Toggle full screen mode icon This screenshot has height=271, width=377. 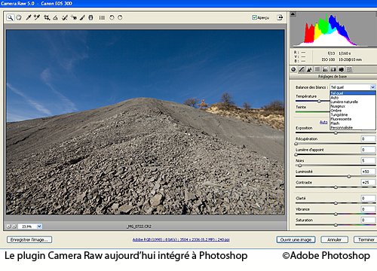tap(280, 17)
